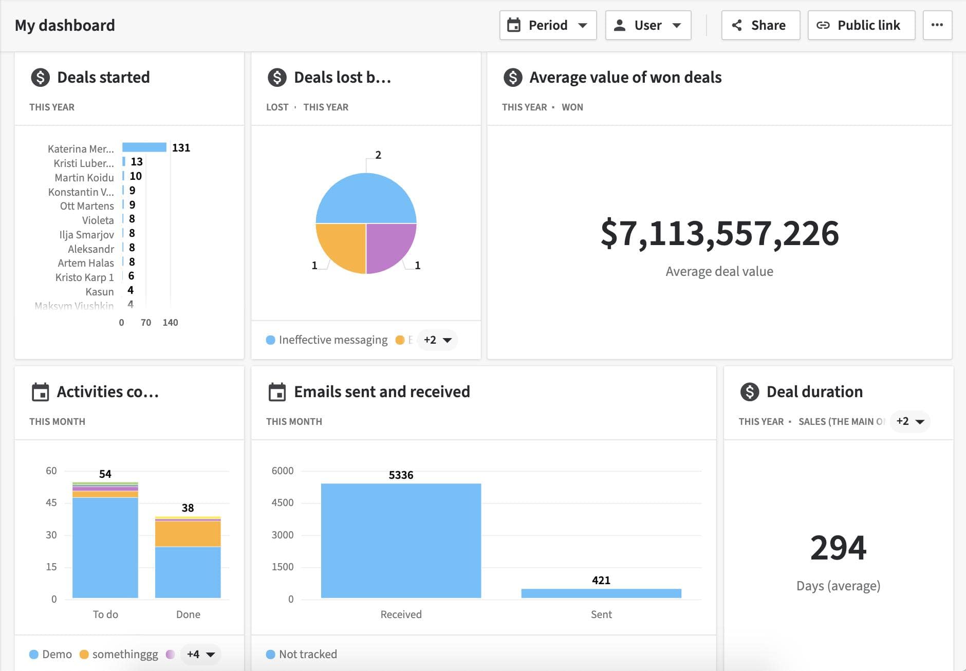Click the calendar icon on Emails sent card
Viewport: 966px width, 671px height.
277,392
